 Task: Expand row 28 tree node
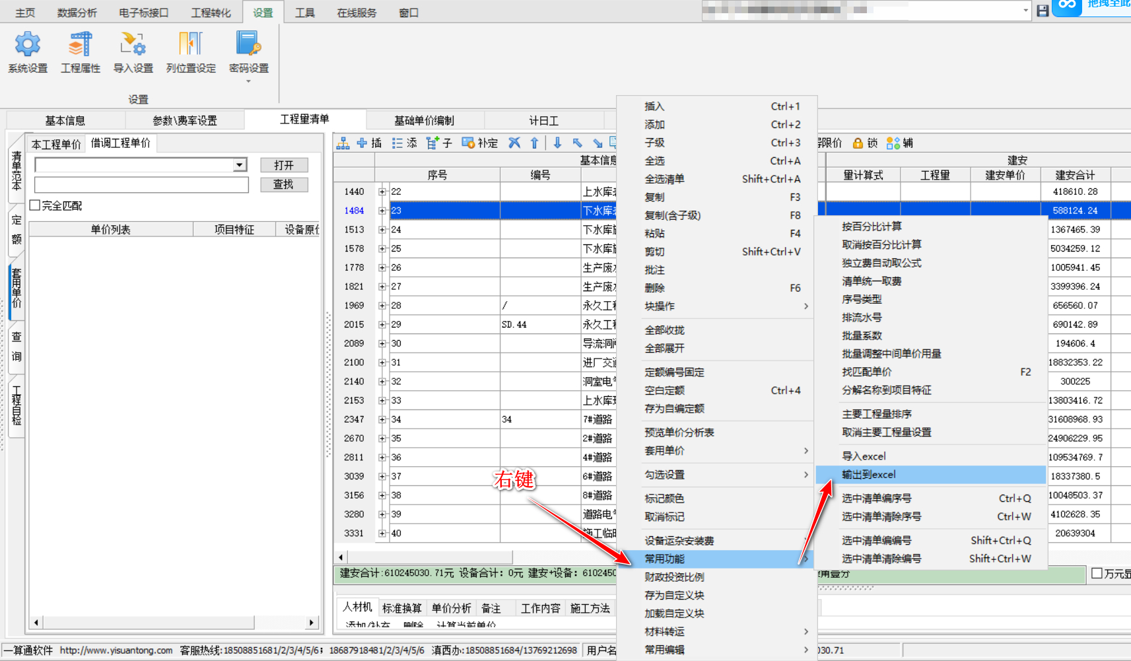coord(382,306)
